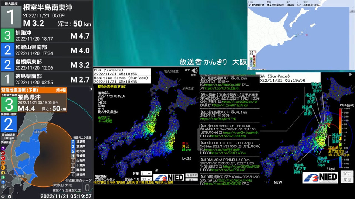Click the NIED logo in right monitor
This screenshot has width=355, height=199.
(320, 178)
